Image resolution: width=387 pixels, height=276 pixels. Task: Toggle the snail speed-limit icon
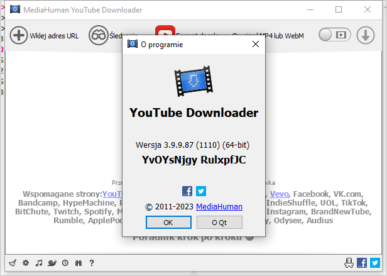coord(52,263)
